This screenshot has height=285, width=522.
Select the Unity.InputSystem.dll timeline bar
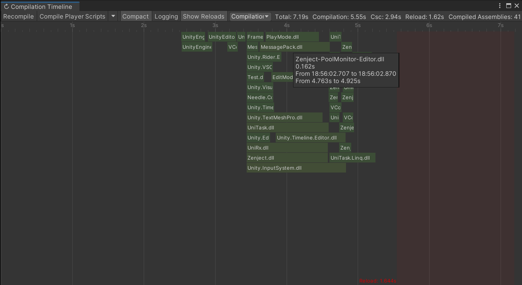coord(296,168)
